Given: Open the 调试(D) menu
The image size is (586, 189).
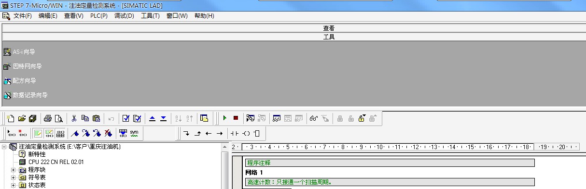Looking at the screenshot, I should (124, 16).
